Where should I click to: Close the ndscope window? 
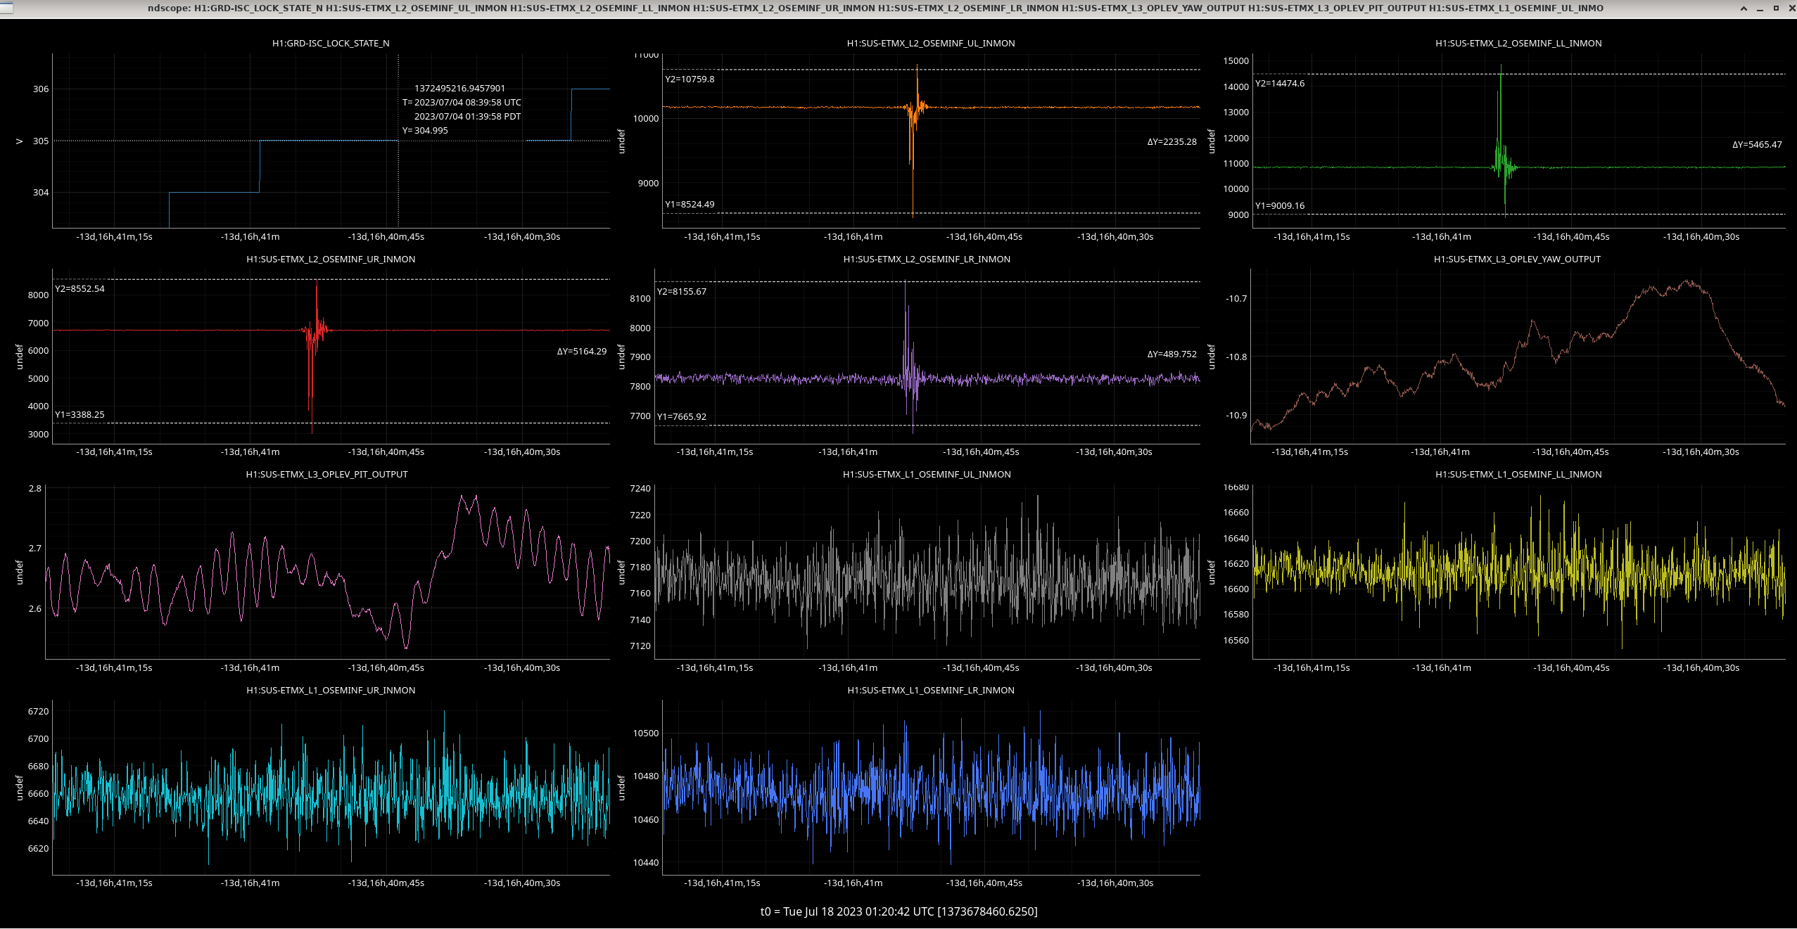click(1791, 8)
